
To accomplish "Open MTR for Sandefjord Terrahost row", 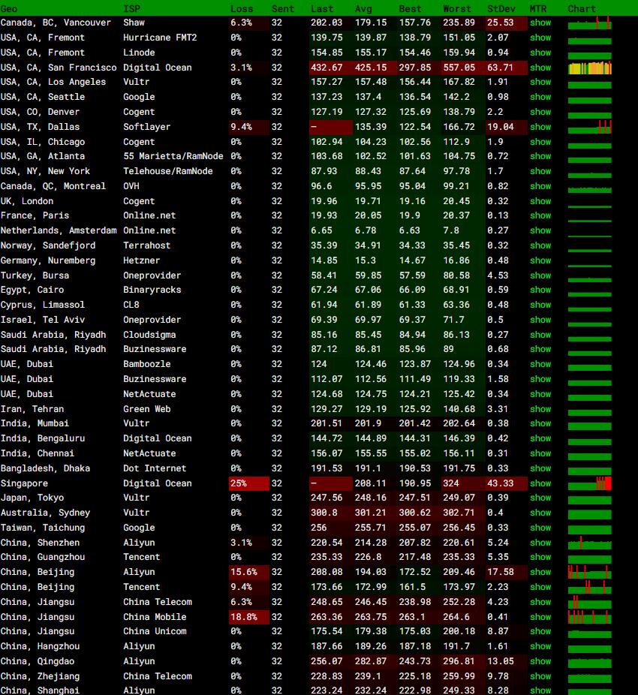I will tap(540, 245).
